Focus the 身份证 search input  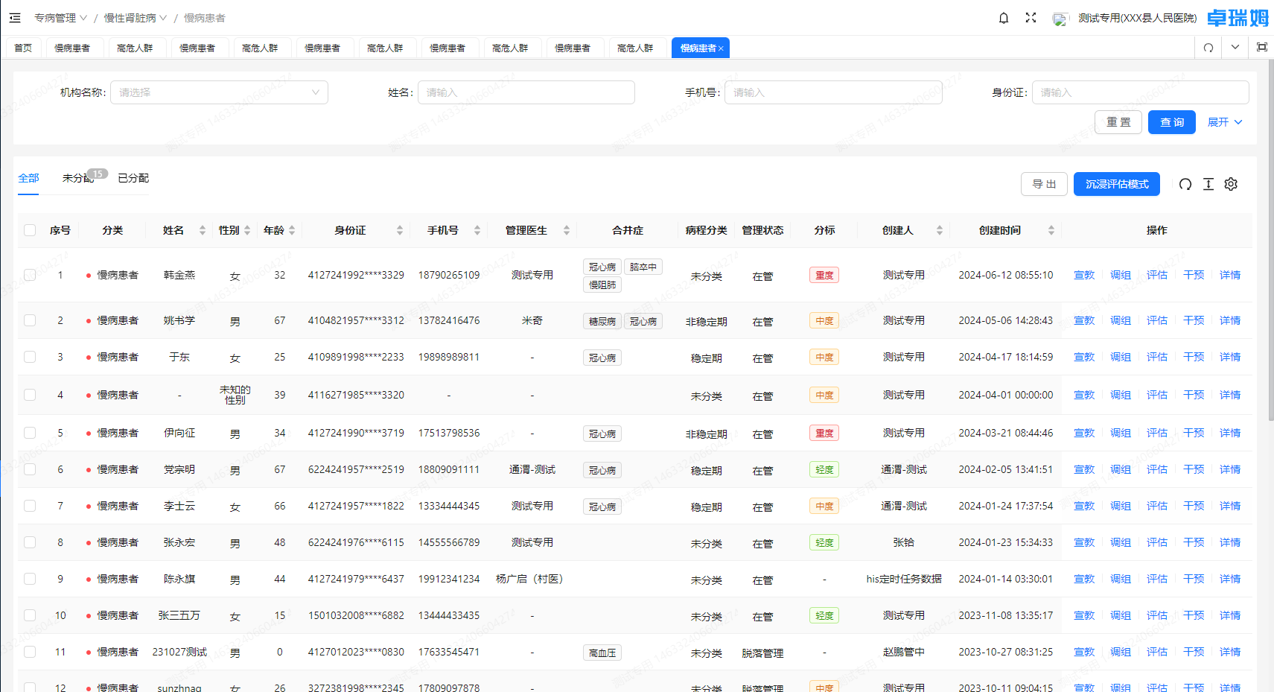tap(1140, 92)
